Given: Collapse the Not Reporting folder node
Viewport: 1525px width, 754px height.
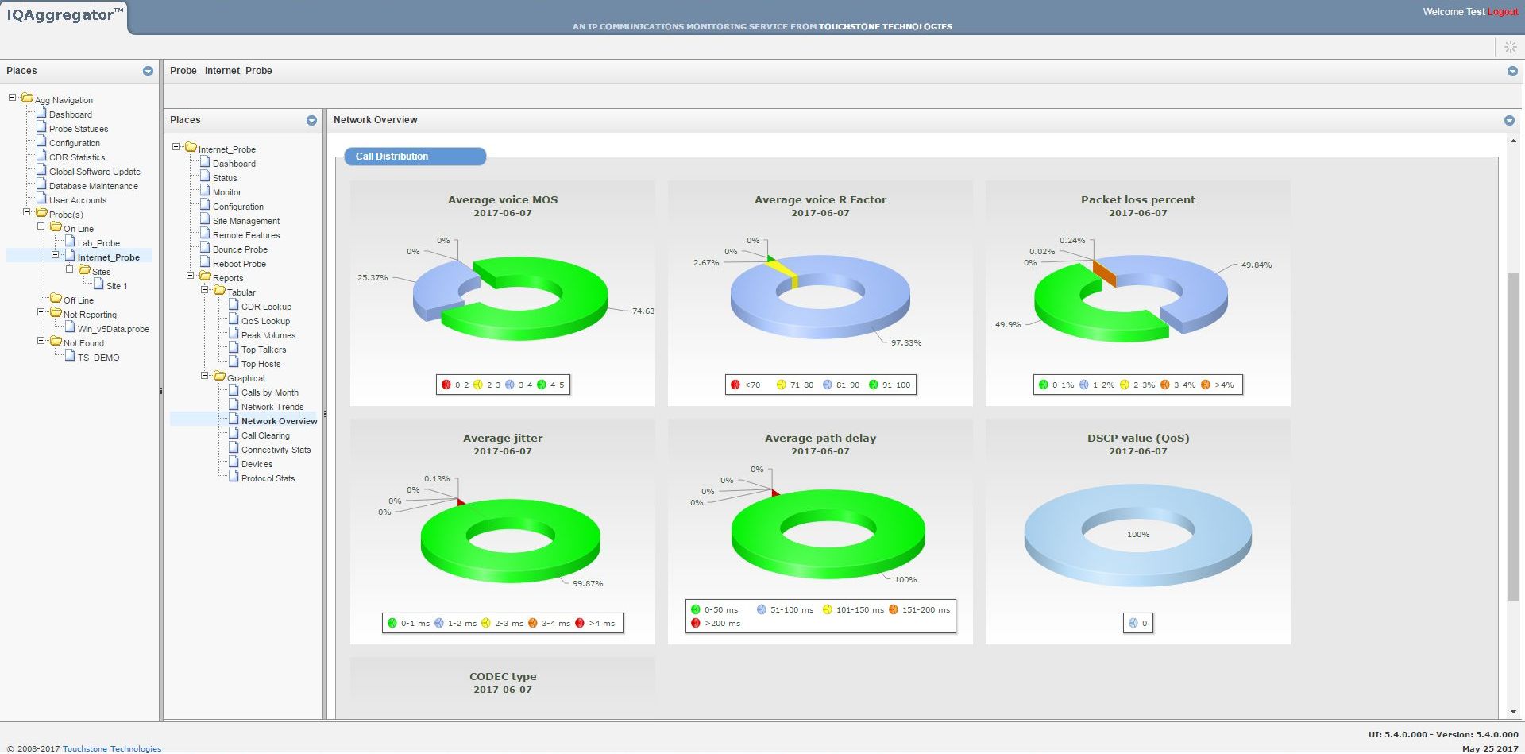Looking at the screenshot, I should [41, 312].
